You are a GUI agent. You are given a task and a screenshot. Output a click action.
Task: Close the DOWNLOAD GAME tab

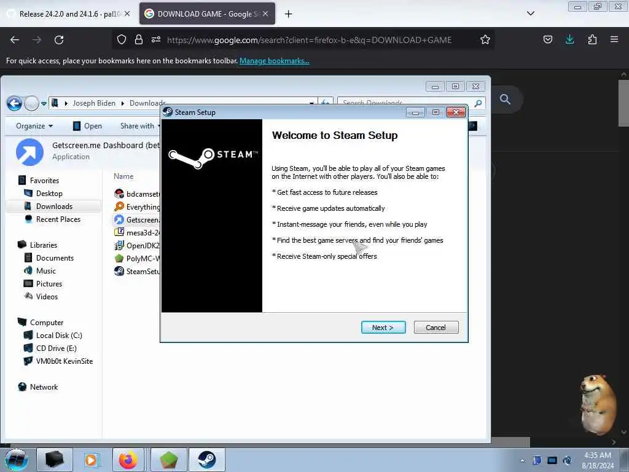(265, 14)
